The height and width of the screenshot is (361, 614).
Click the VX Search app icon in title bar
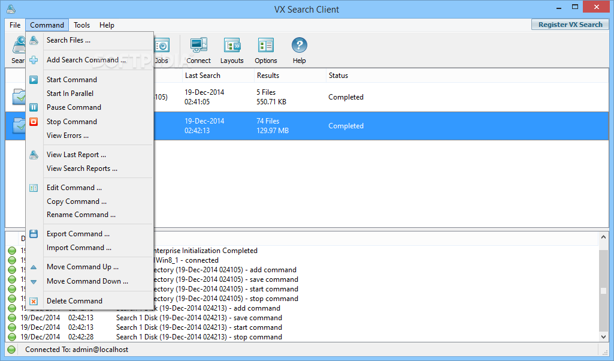[x=11, y=8]
